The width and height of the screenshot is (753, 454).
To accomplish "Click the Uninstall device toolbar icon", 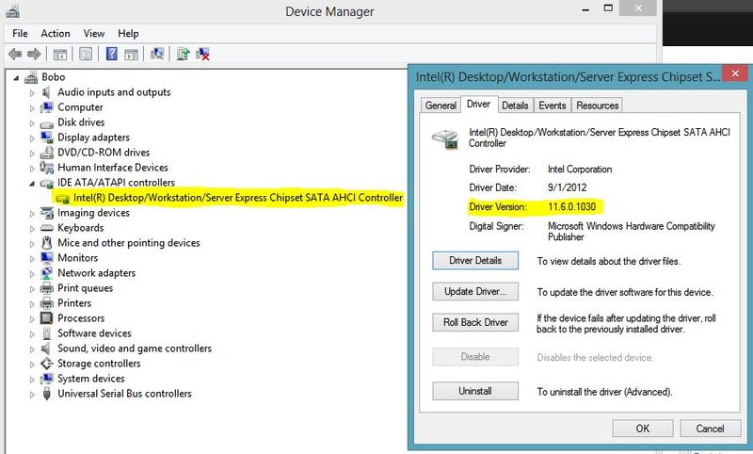I will point(202,54).
